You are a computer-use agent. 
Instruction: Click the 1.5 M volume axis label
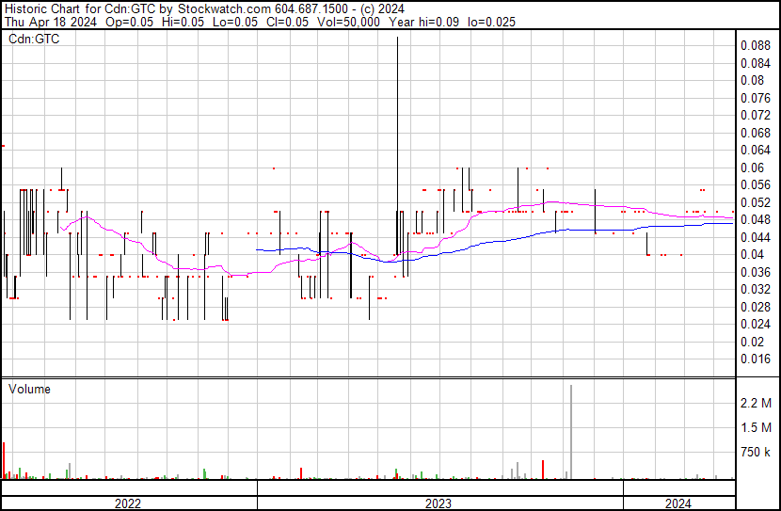(x=756, y=428)
